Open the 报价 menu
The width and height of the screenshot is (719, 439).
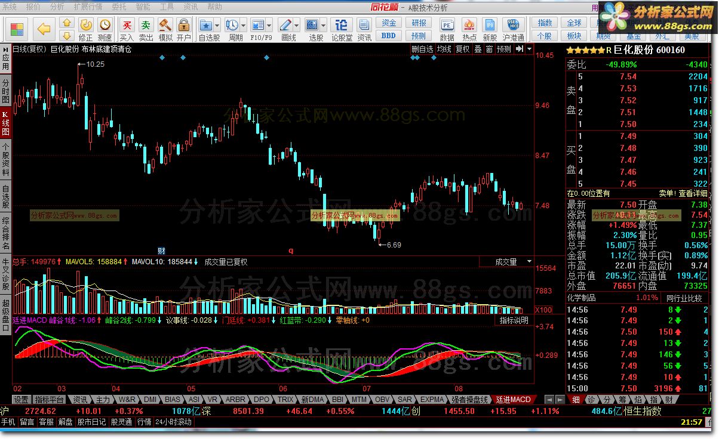tap(33, 7)
